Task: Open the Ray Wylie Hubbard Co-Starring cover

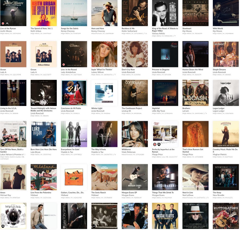Action: pyautogui.click(x=196, y=216)
